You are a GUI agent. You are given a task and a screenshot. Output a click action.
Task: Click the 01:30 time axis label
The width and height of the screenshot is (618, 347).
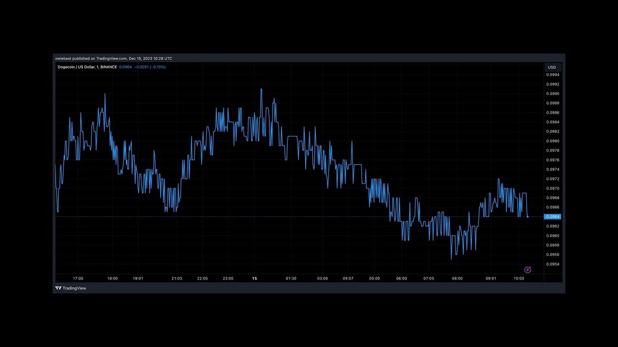[291, 279]
